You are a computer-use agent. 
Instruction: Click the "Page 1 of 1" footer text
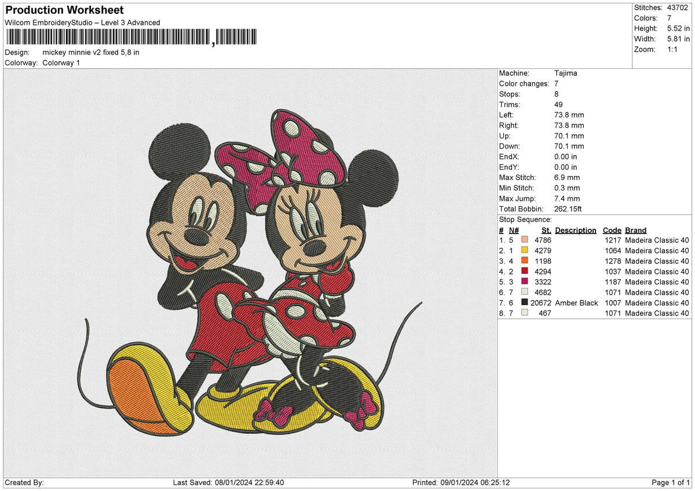[x=671, y=482]
